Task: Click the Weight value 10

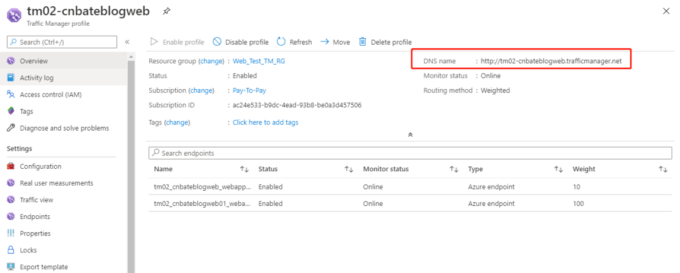Action: pos(576,187)
